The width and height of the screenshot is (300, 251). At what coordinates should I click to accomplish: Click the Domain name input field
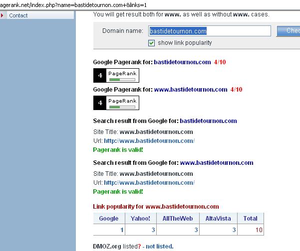210,31
